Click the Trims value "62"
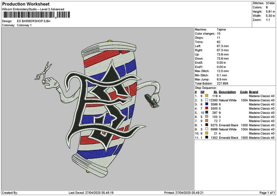The image size is (277, 196). click(218, 42)
